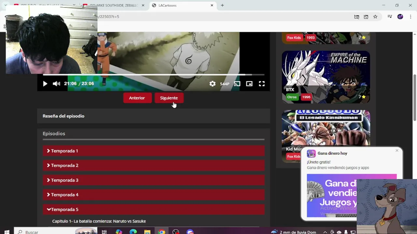417x234 pixels.
Task: Open a new browser tab
Action: coord(222,6)
